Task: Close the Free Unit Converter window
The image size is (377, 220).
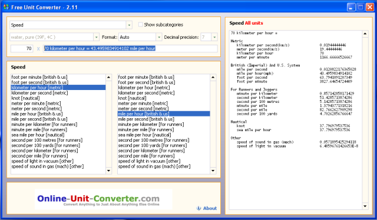Action: pos(370,7)
